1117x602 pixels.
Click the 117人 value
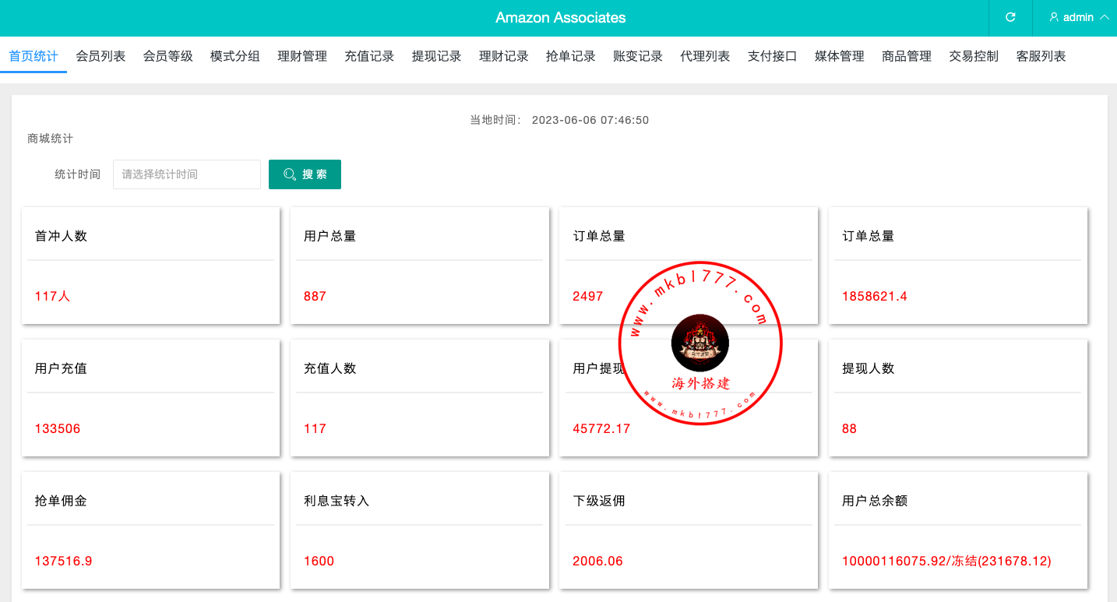point(52,296)
